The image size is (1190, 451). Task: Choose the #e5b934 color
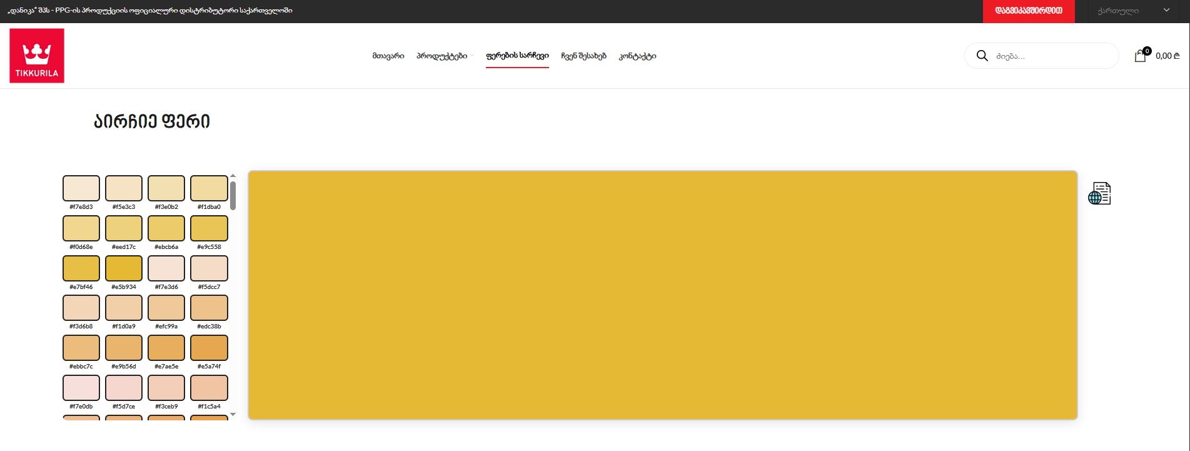(x=124, y=268)
